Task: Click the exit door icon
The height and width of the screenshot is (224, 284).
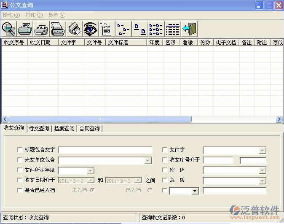Action: 189,29
